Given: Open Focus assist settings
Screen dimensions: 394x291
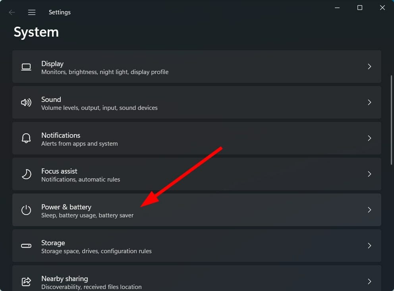Looking at the screenshot, I should (197, 174).
